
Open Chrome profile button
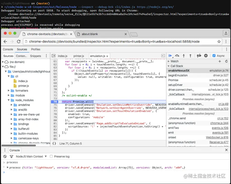point(226,33)
